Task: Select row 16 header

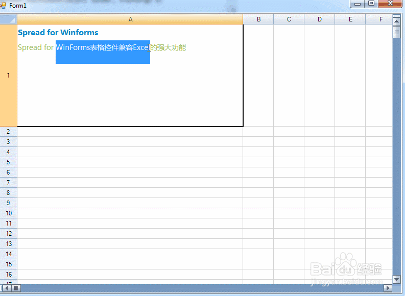Action: 9,275
